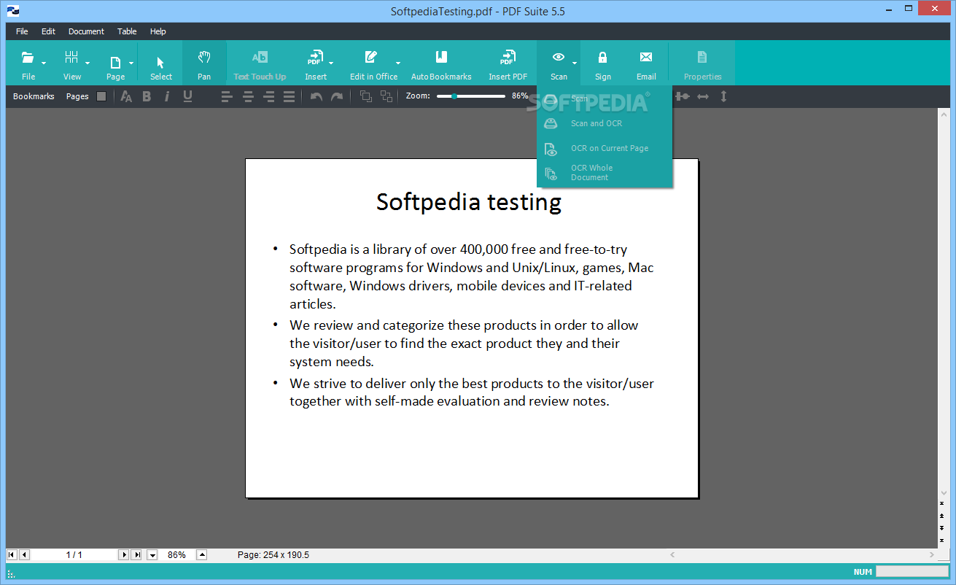956x585 pixels.
Task: Click the font size icon
Action: [x=126, y=96]
